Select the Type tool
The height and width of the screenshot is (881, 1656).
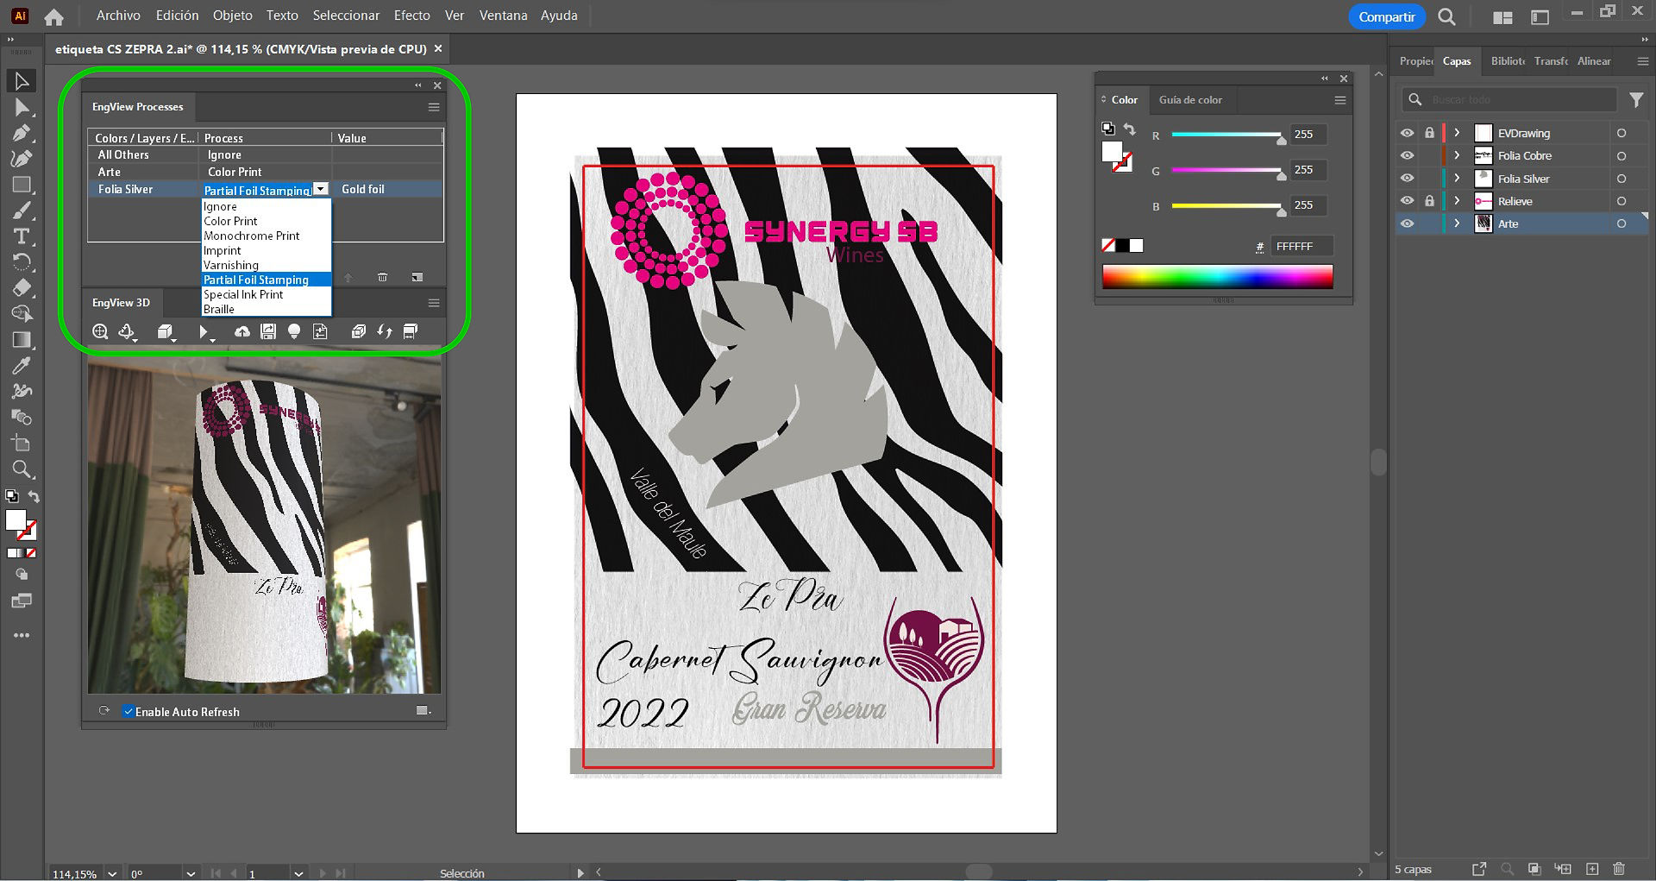coord(22,236)
